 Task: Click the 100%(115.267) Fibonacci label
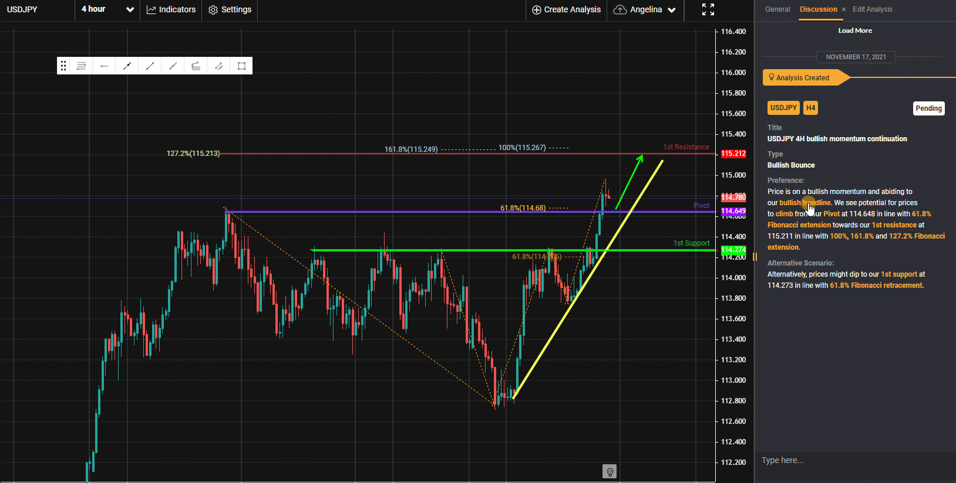(x=522, y=148)
